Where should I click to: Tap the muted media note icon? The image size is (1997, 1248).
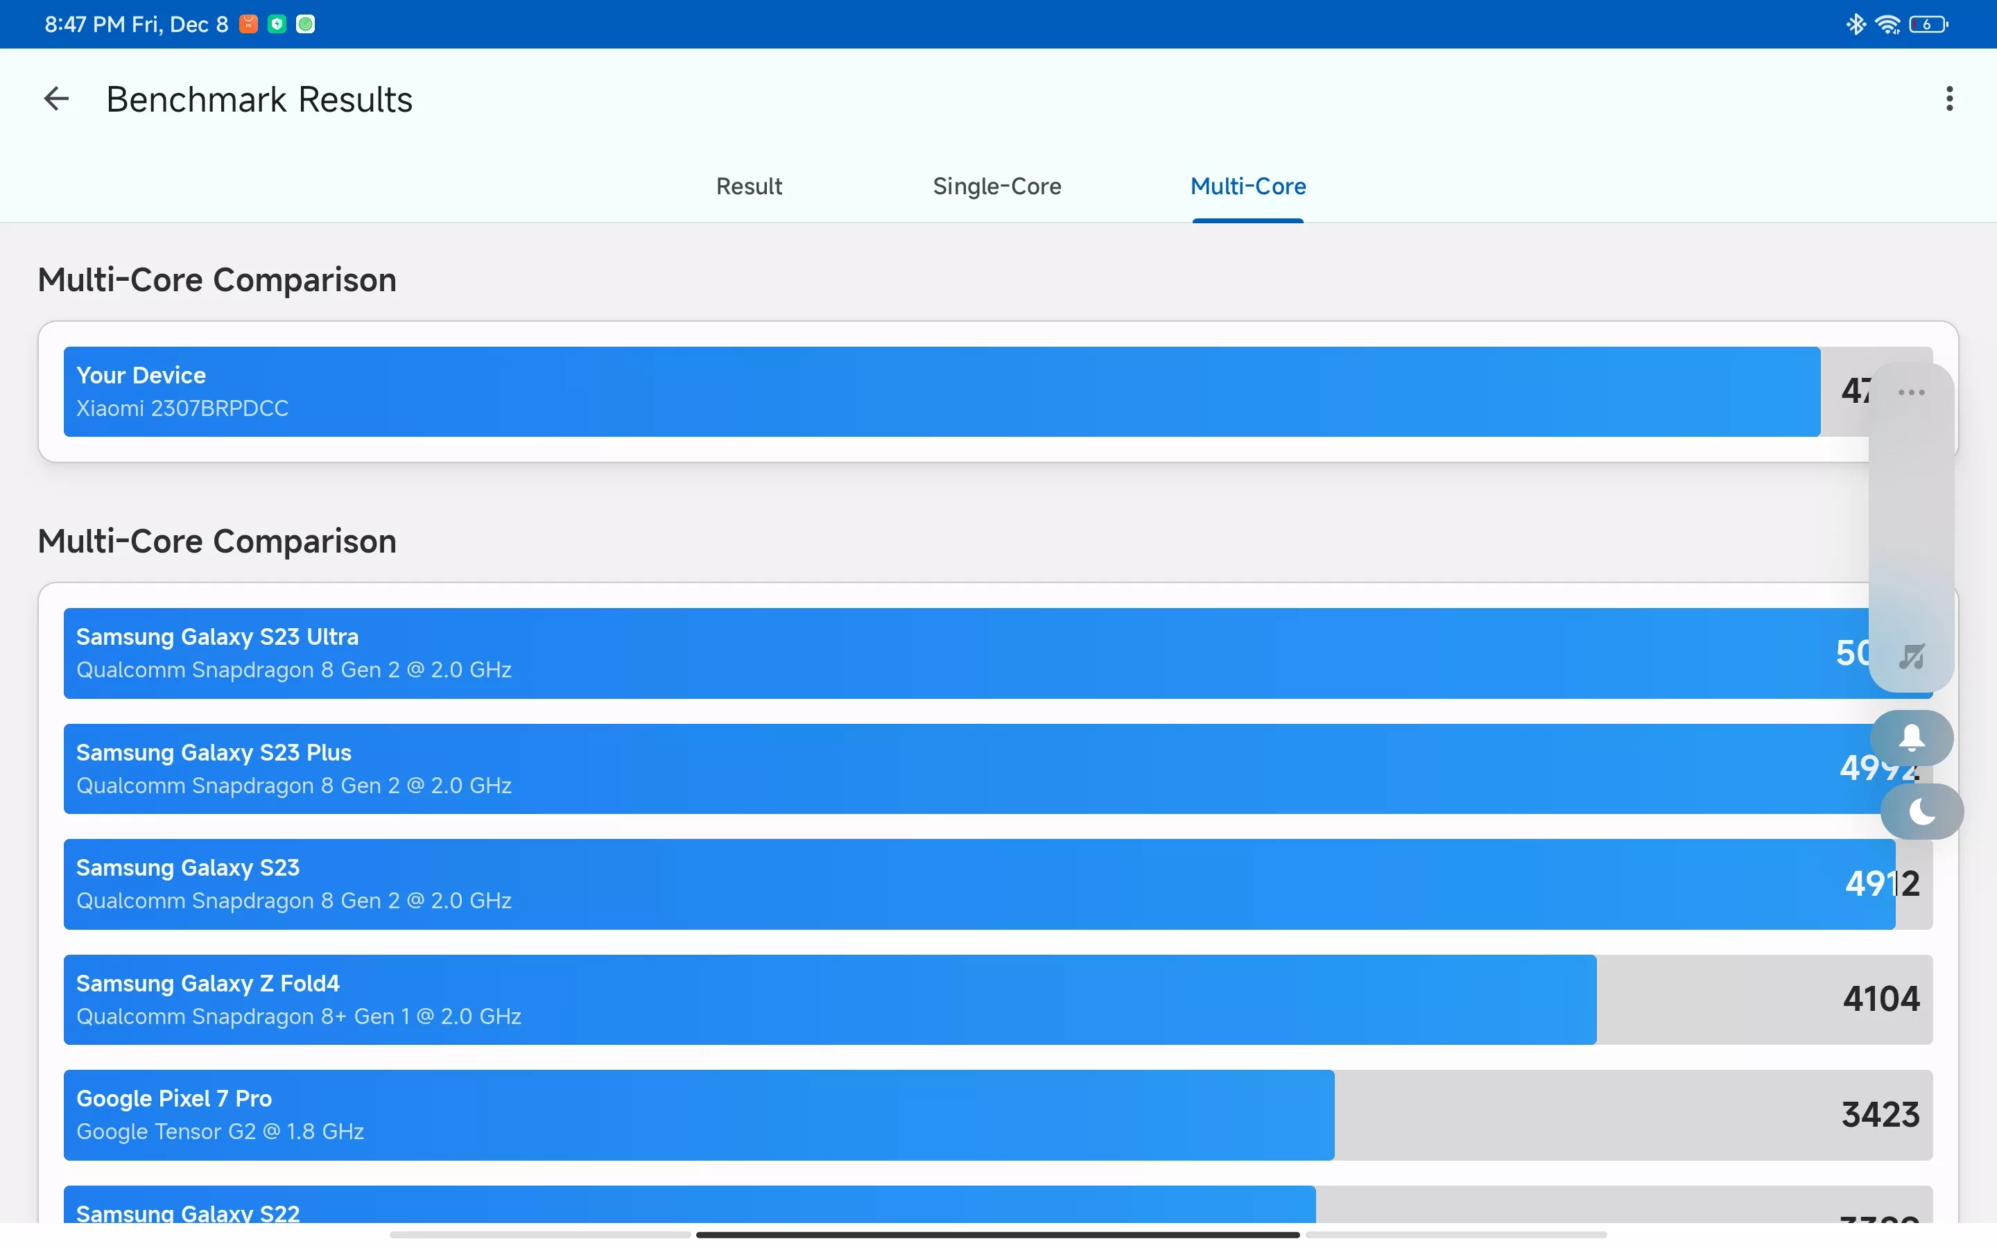pyautogui.click(x=1911, y=656)
